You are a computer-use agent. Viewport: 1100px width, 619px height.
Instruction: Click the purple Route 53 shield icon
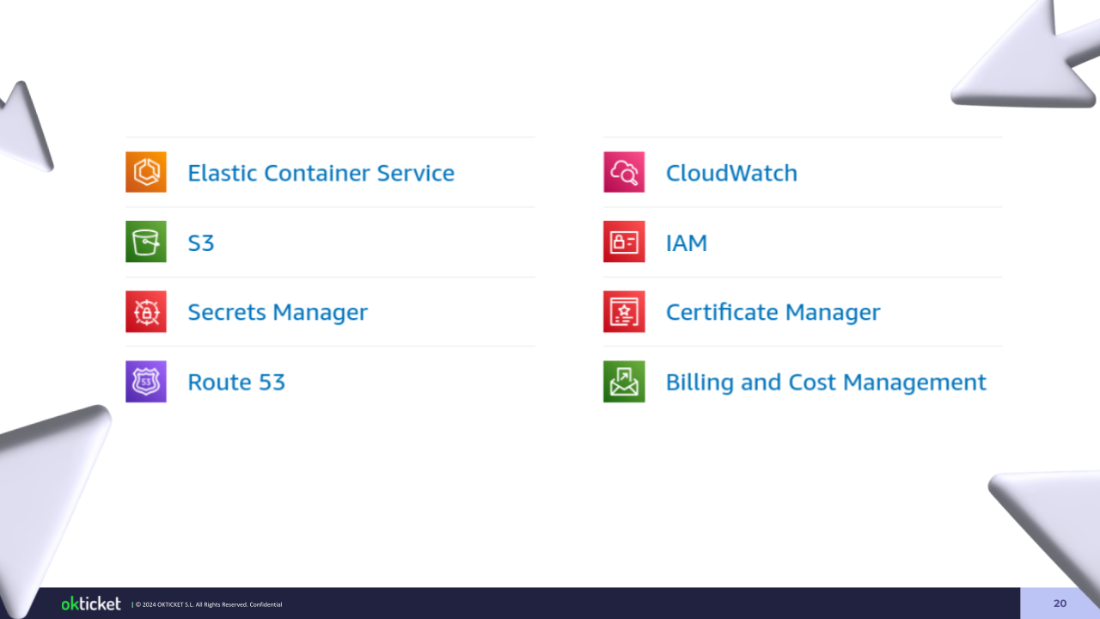pos(146,382)
